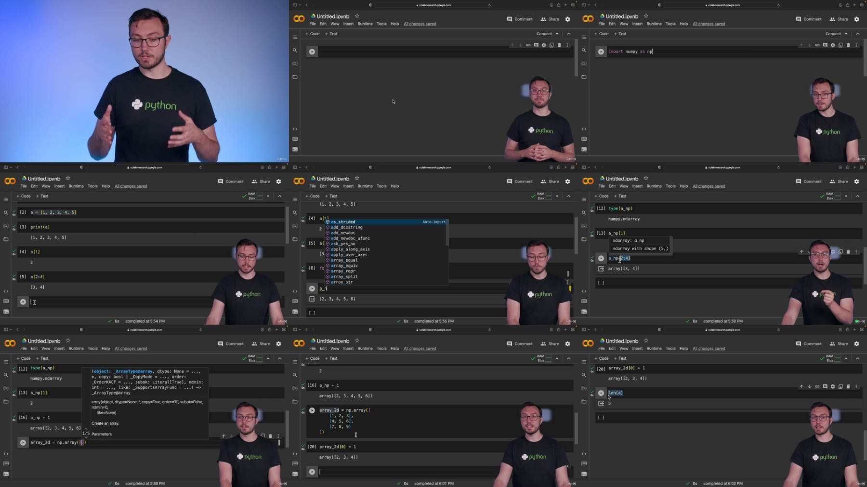Run the a_np[2:4] cell
Screen dimensions: 867x487
(601, 258)
